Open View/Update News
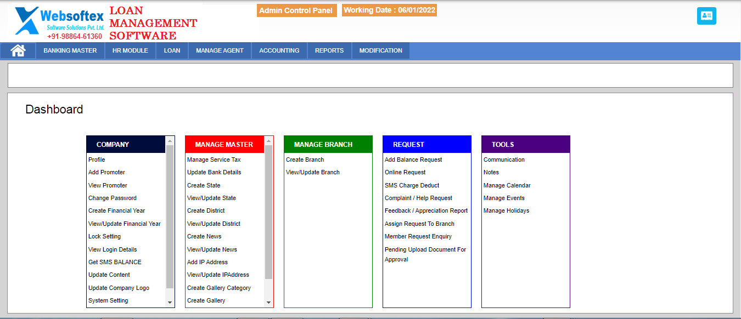The image size is (741, 319). point(212,249)
